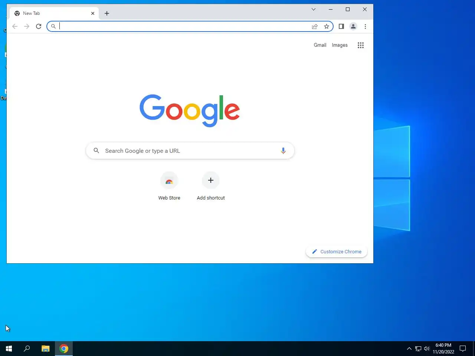Reload the current page
Viewport: 475px width, 356px height.
coord(39,26)
